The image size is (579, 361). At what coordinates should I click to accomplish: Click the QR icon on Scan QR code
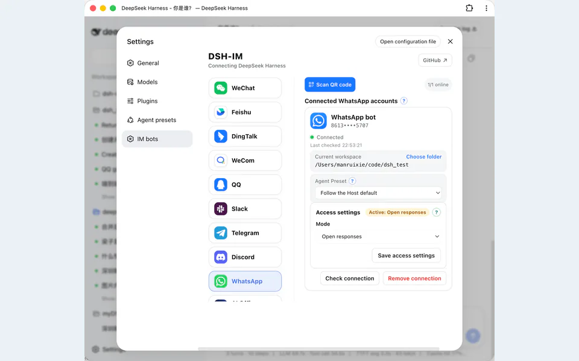pyautogui.click(x=311, y=85)
